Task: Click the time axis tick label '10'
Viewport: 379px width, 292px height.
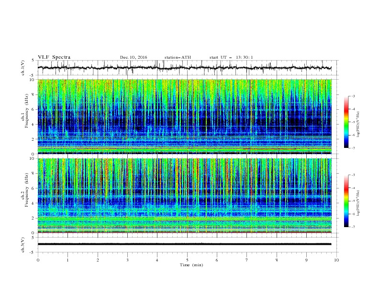Action: pos(336,260)
